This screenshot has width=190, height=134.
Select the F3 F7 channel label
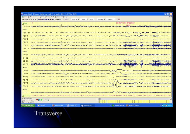25,45
